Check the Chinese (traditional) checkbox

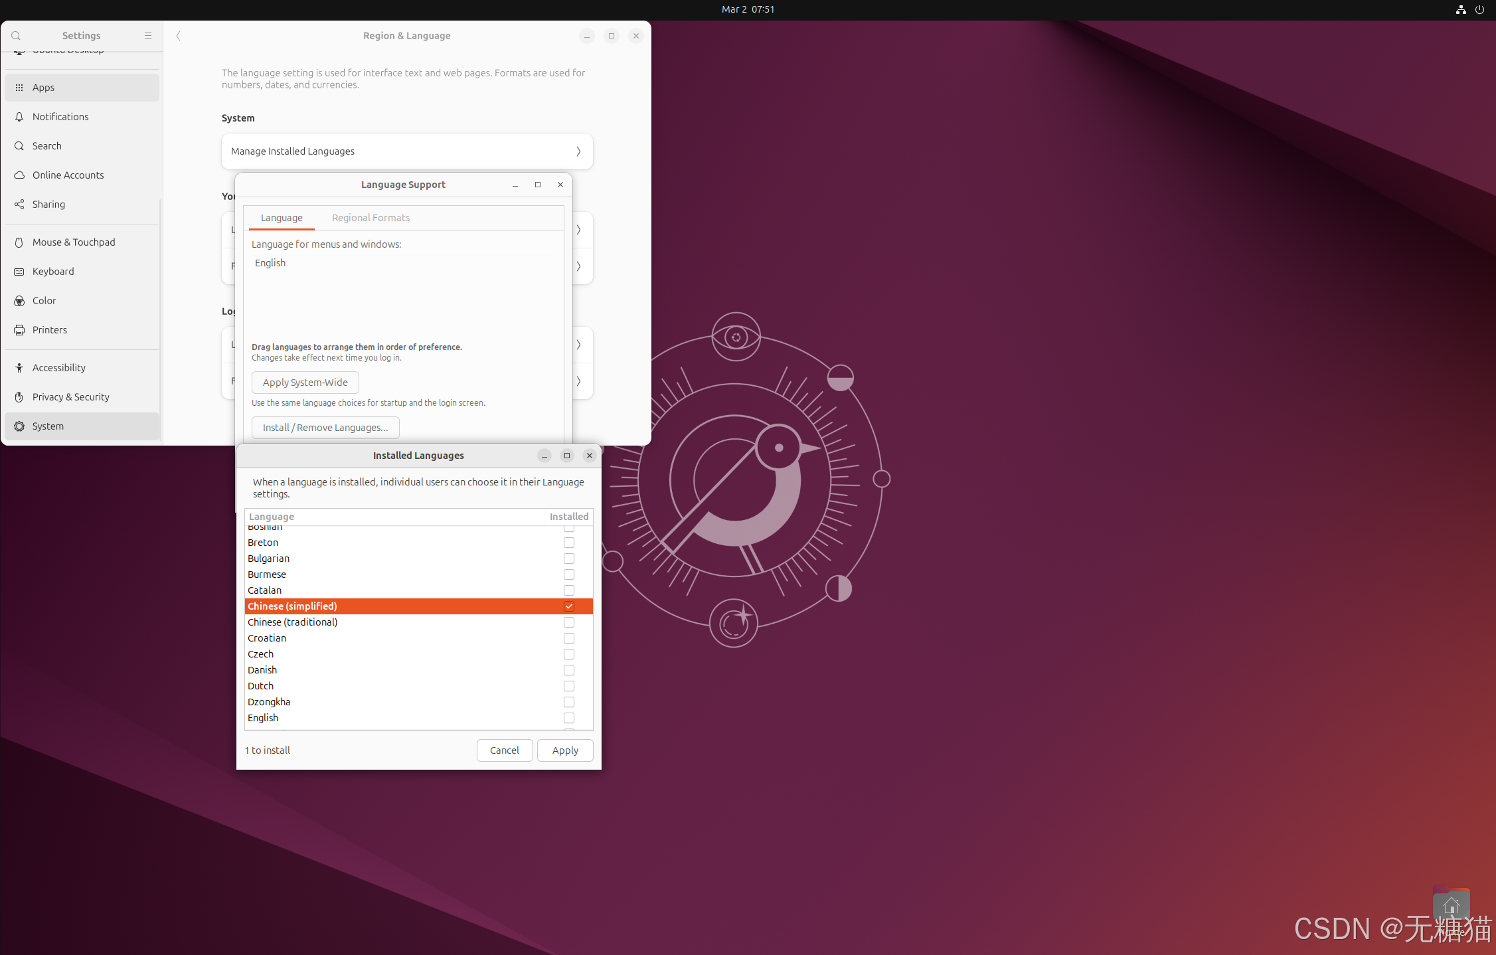(x=569, y=622)
